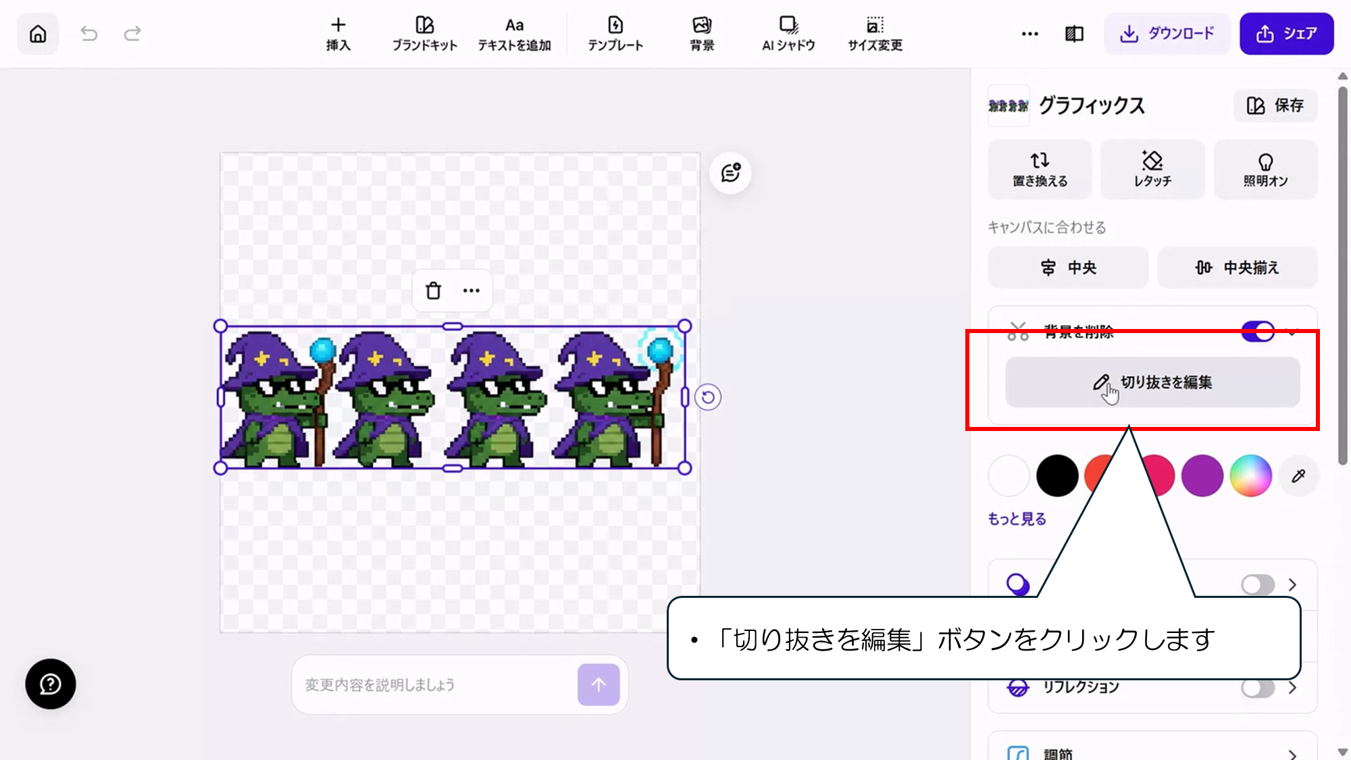The height and width of the screenshot is (760, 1351).
Task: Click the rotate handle beside the graphic
Action: (x=708, y=397)
